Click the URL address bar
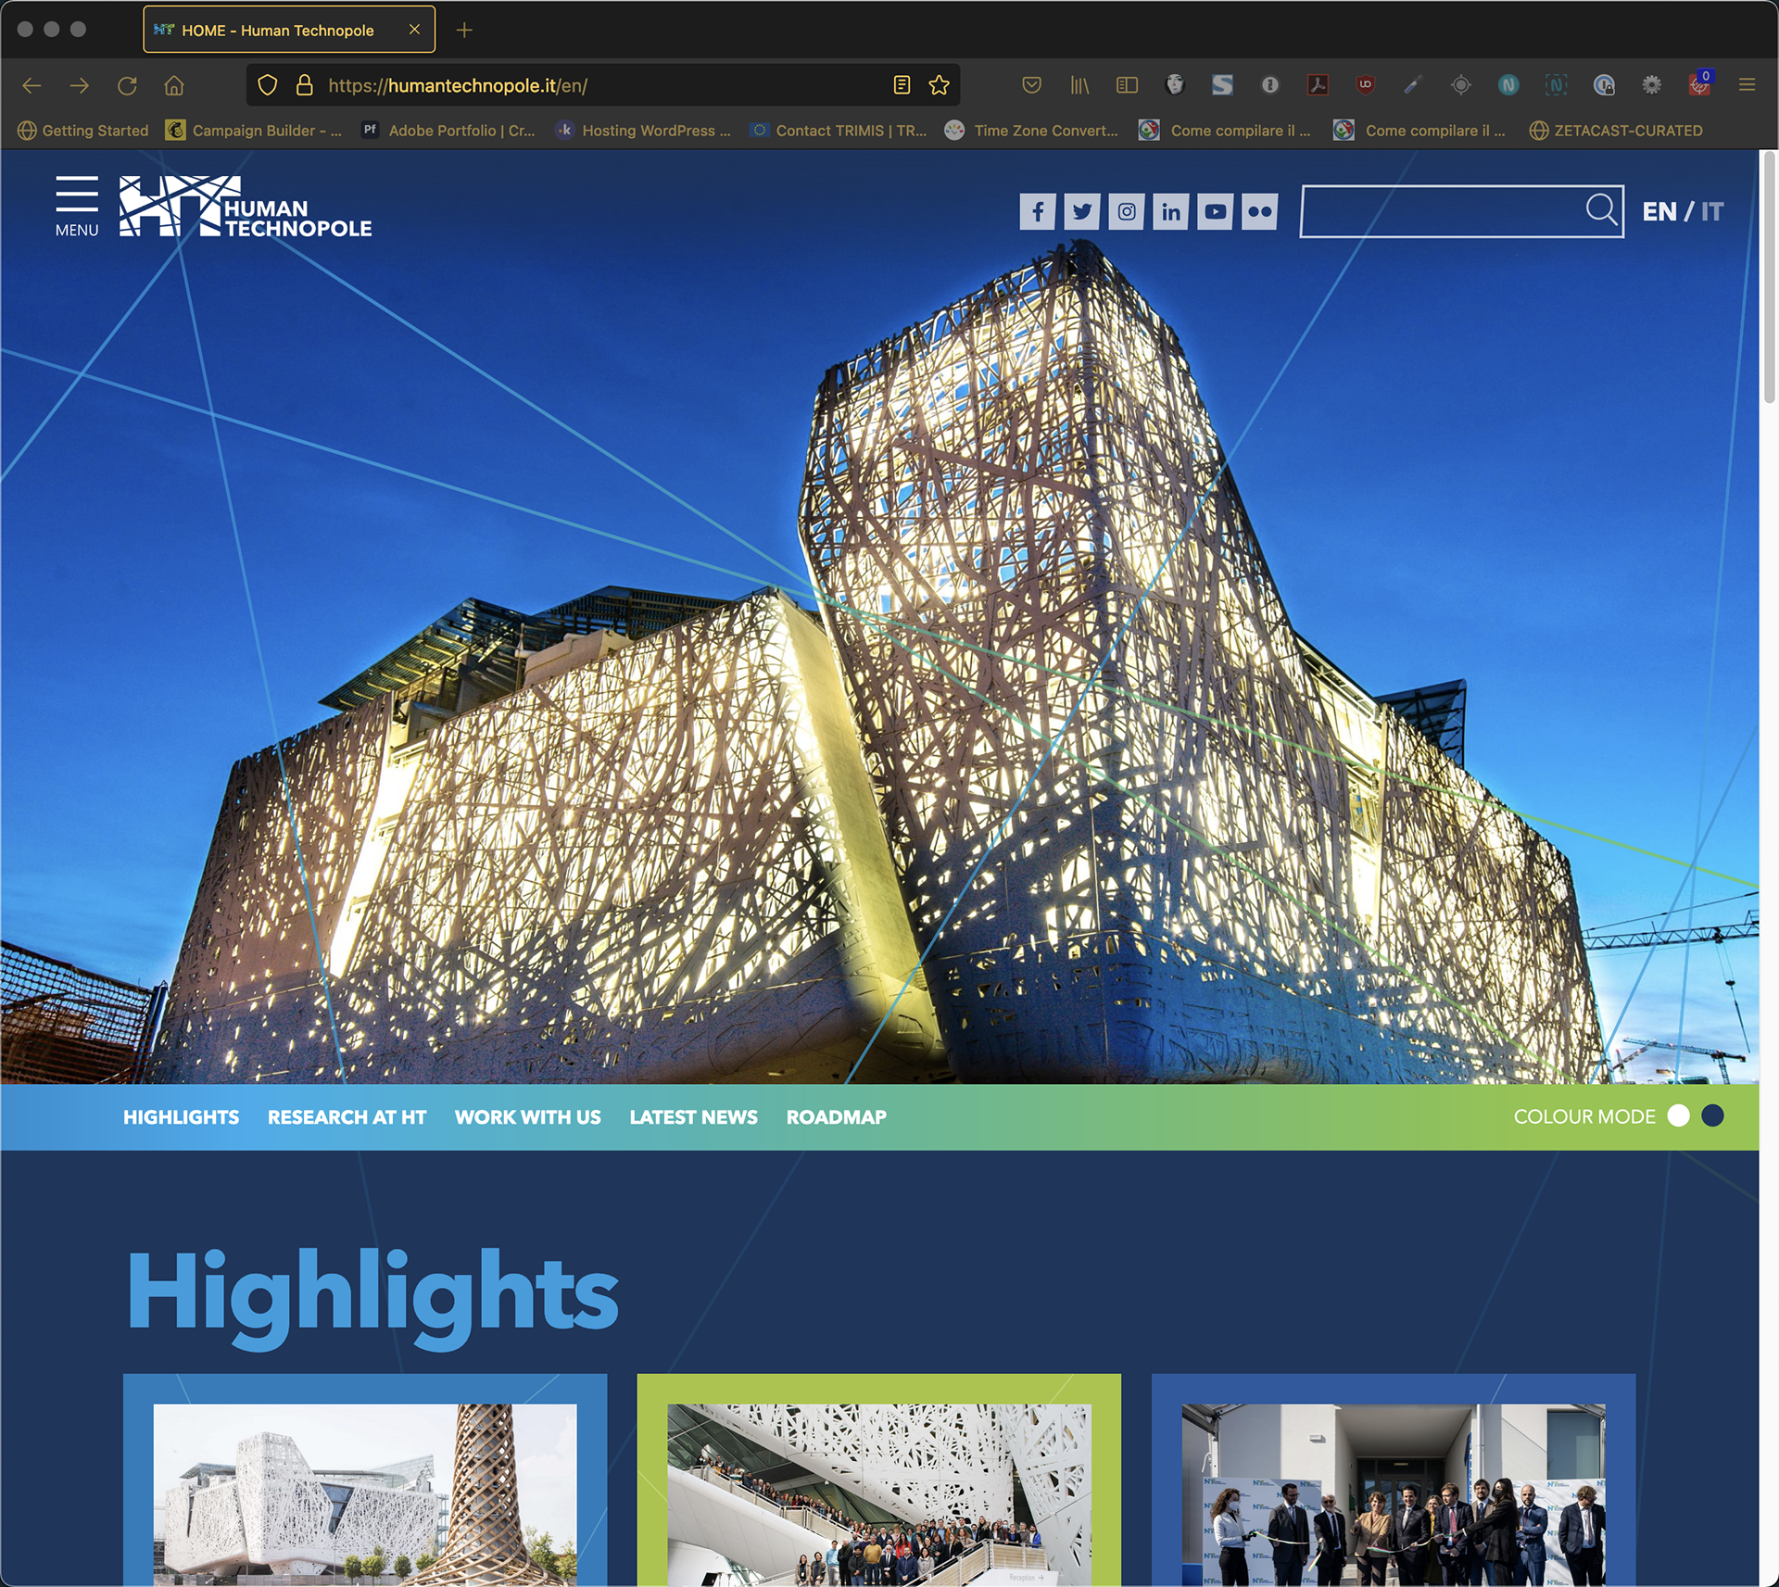This screenshot has width=1779, height=1587. click(602, 85)
